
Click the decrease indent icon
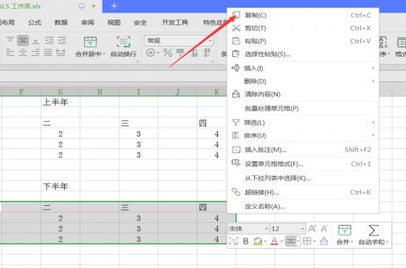coord(49,41)
